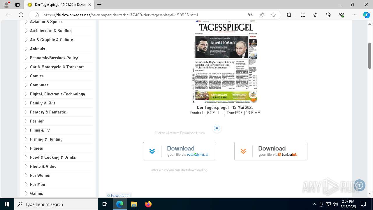Download your file via Novafile

[180, 151]
